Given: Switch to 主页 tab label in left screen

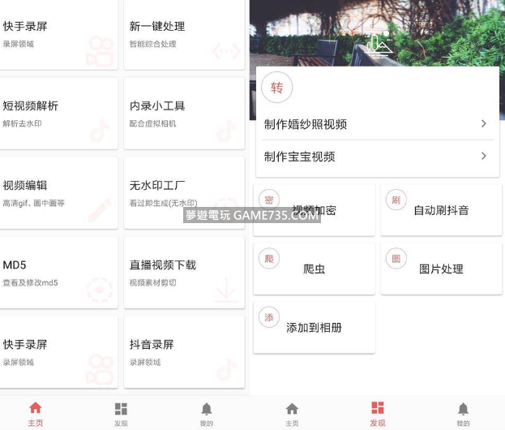Looking at the screenshot, I should click(x=35, y=423).
